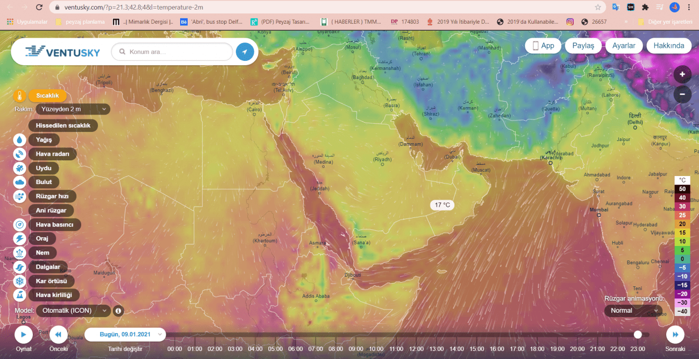The width and height of the screenshot is (699, 359).
Task: Open model info icon next to ICON
Action: pyautogui.click(x=118, y=311)
